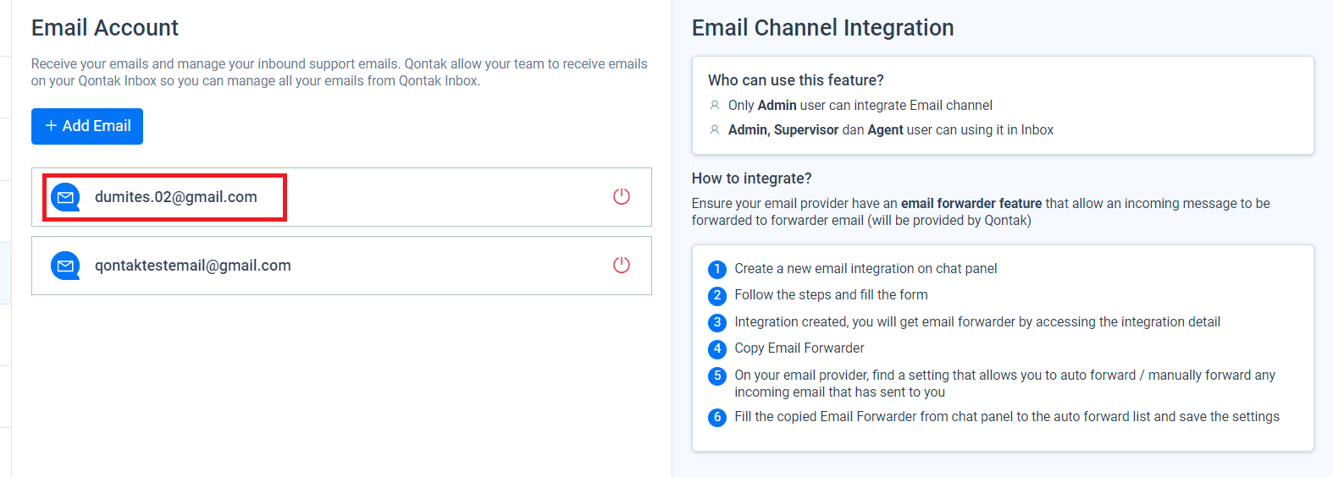
Task: Click step 5 about auto forward setting
Action: click(1004, 383)
